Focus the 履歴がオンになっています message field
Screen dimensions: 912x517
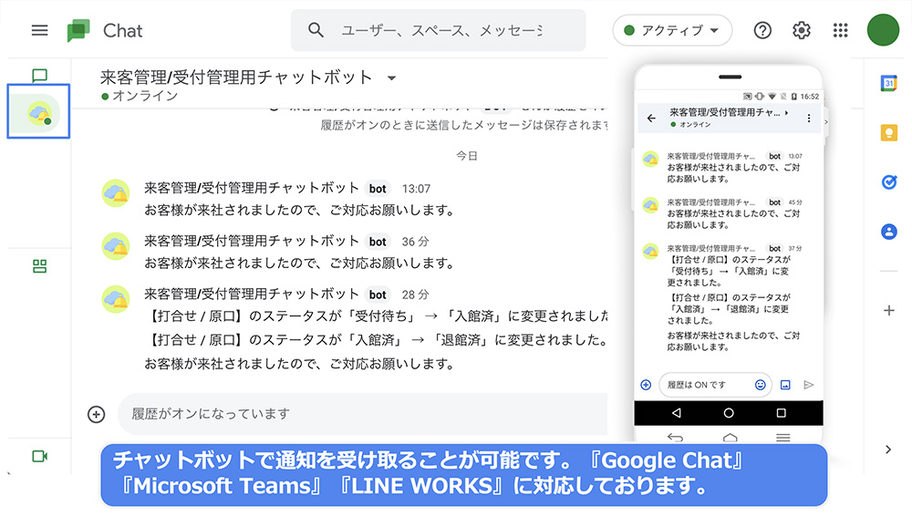pyautogui.click(x=362, y=414)
